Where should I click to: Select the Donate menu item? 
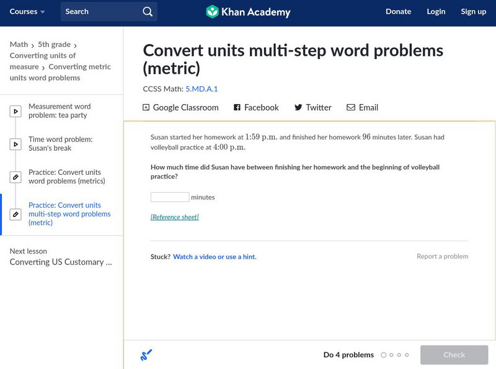[398, 12]
